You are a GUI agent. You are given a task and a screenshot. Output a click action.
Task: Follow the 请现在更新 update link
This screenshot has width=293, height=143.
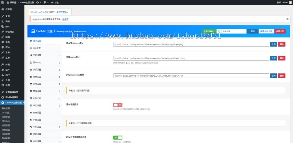[62, 12]
